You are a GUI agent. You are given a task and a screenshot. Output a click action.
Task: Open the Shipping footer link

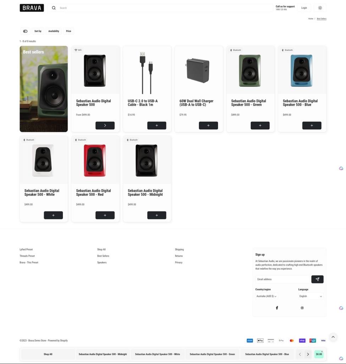[179, 249]
